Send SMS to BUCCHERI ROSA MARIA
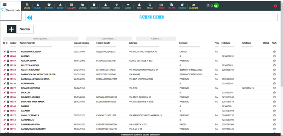Image resolution: width=283 pixels, height=136 pixels. click(x=275, y=102)
